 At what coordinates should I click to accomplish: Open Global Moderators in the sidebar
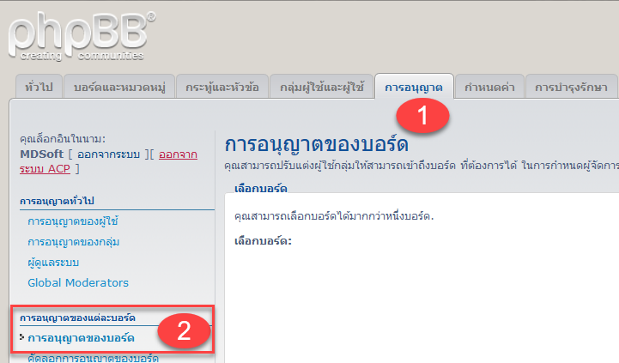[78, 282]
